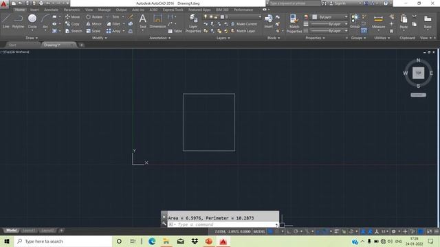Viewport: 440px width, 247px height.
Task: Click the Rotate tool
Action: point(94,16)
